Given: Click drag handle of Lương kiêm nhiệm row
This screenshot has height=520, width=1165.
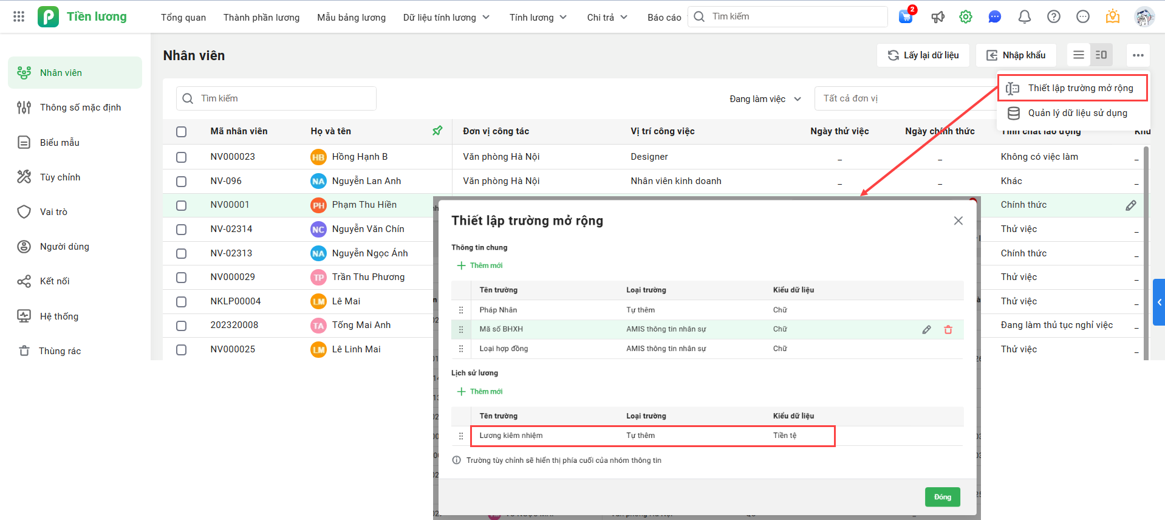Looking at the screenshot, I should pos(461,436).
